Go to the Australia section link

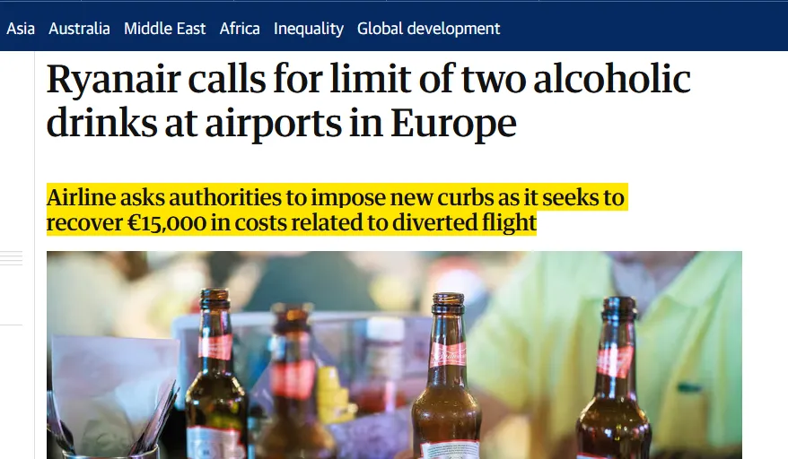click(79, 29)
